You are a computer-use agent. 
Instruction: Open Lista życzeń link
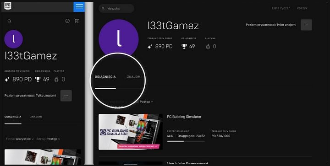[x=281, y=8]
